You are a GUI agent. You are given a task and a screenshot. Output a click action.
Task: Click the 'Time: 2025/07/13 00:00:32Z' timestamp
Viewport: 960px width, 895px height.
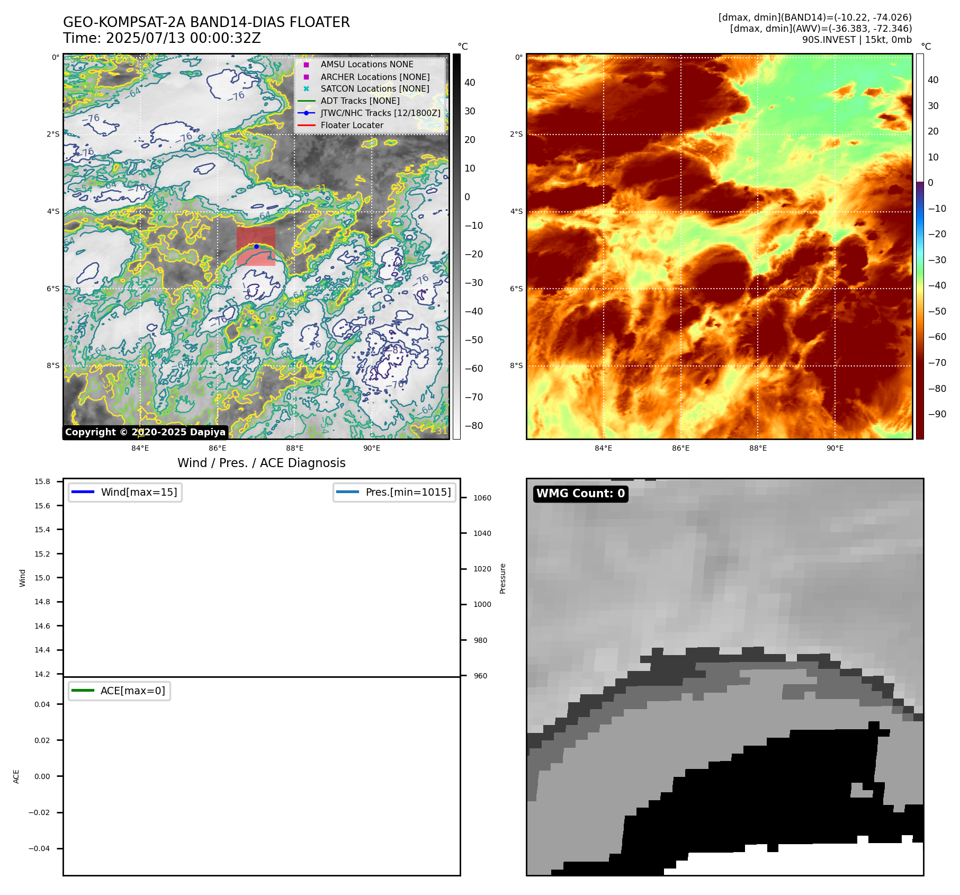click(x=162, y=38)
